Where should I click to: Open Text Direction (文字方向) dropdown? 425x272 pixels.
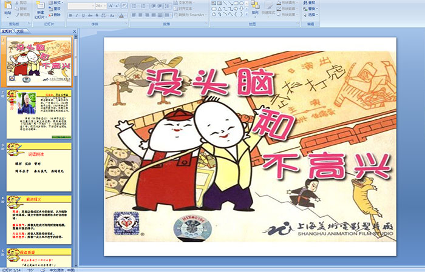tap(184, 2)
